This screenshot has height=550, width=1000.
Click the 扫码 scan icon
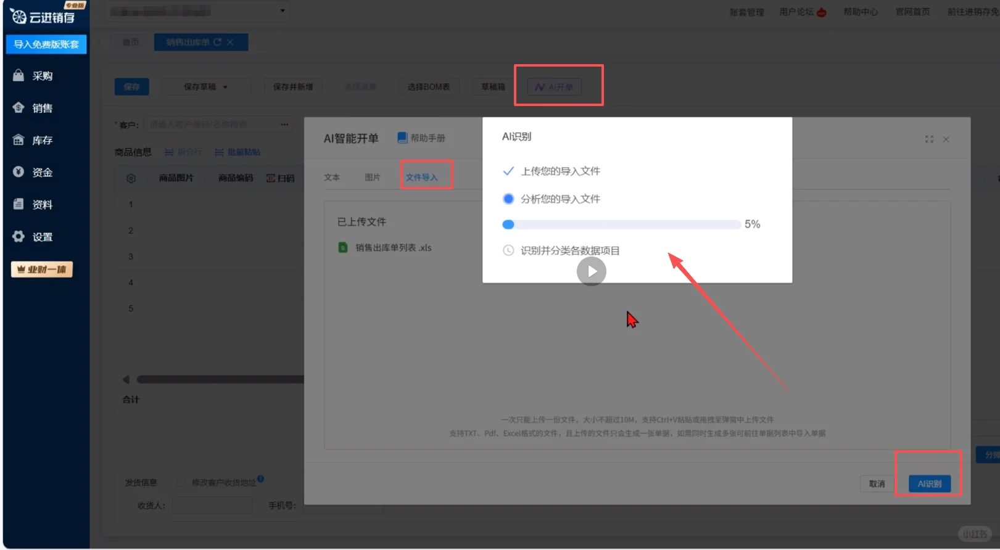point(270,178)
